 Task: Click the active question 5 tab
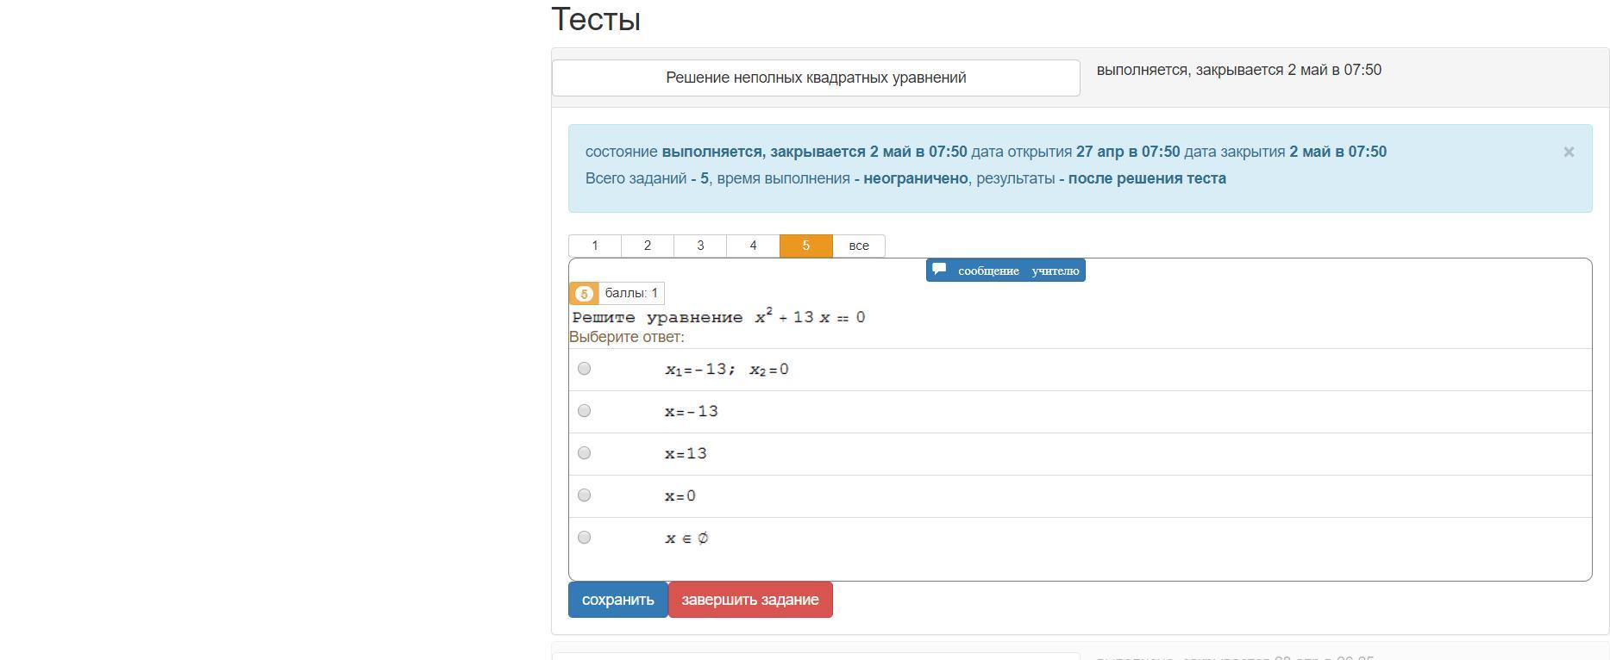(x=806, y=246)
